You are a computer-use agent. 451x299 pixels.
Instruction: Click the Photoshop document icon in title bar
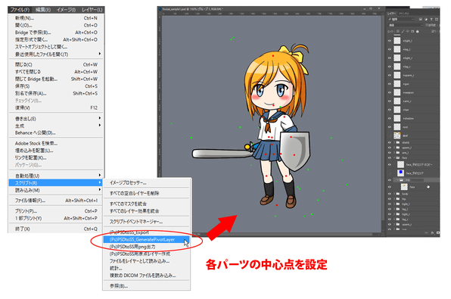(160, 9)
